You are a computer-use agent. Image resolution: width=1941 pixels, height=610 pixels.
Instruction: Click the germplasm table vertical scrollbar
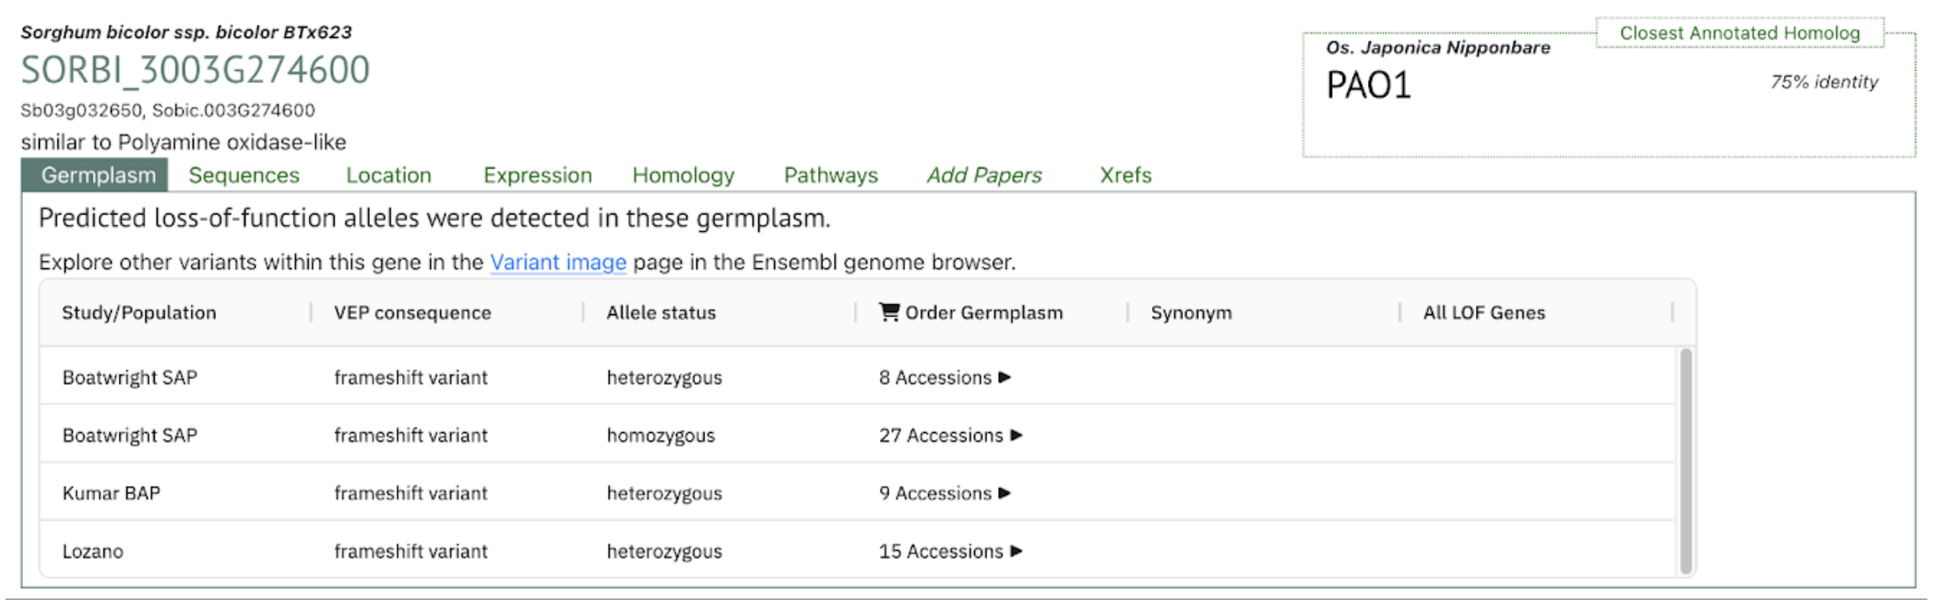point(1685,461)
